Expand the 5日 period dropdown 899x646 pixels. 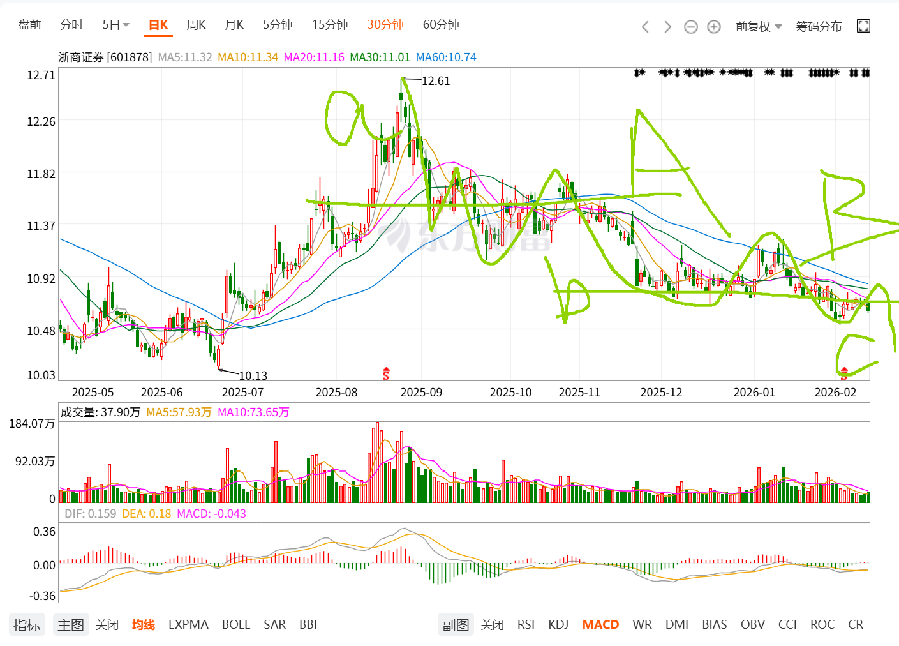click(115, 25)
